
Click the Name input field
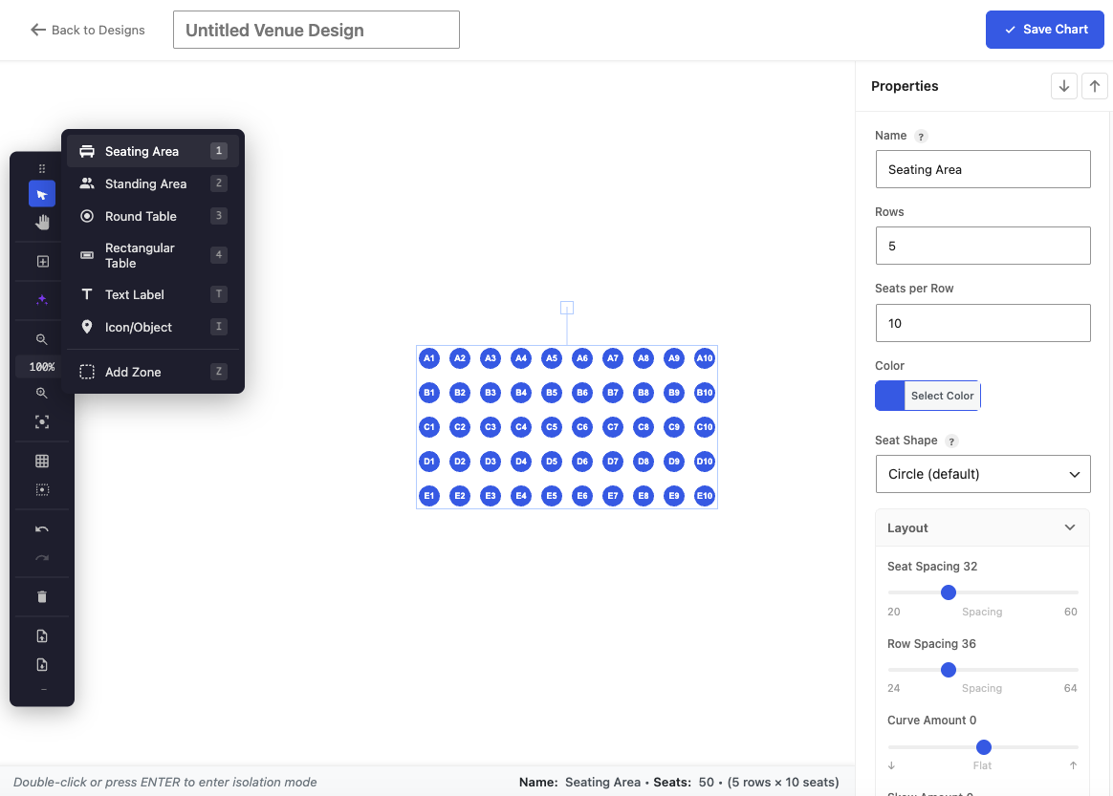tap(982, 169)
